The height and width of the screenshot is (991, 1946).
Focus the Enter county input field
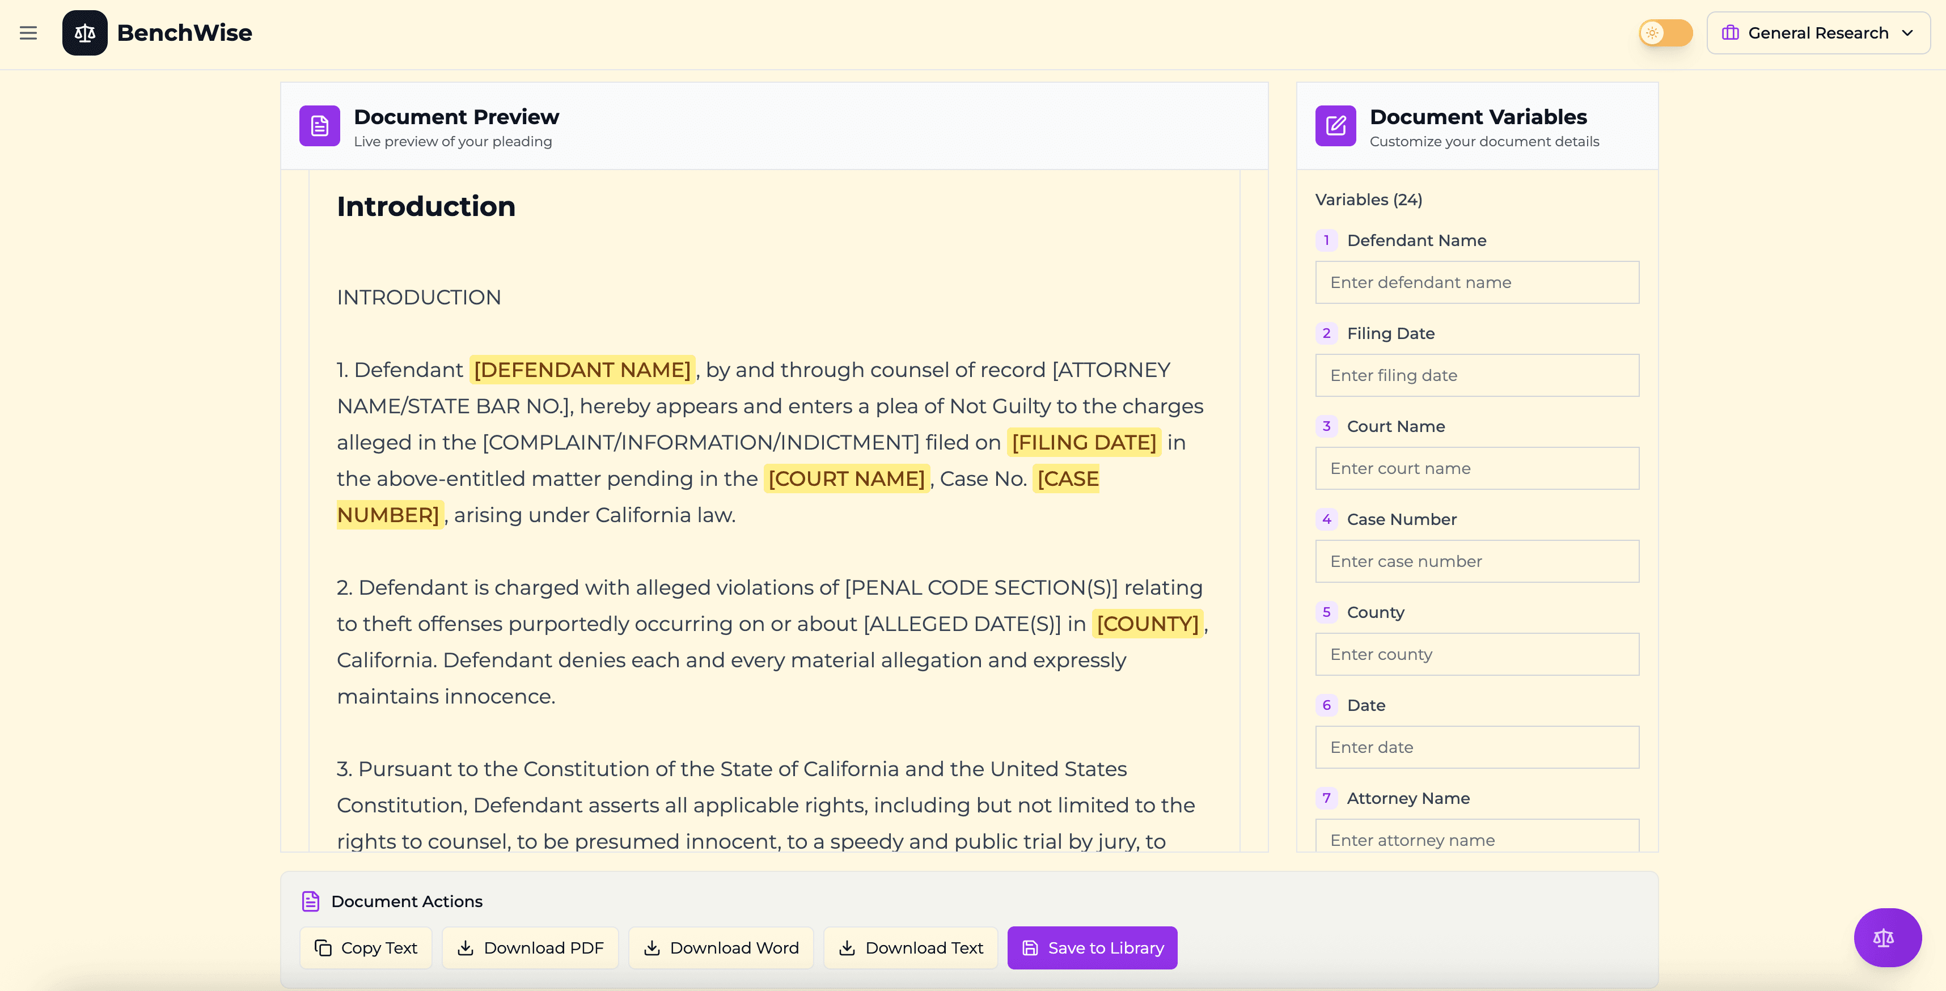[x=1476, y=654]
